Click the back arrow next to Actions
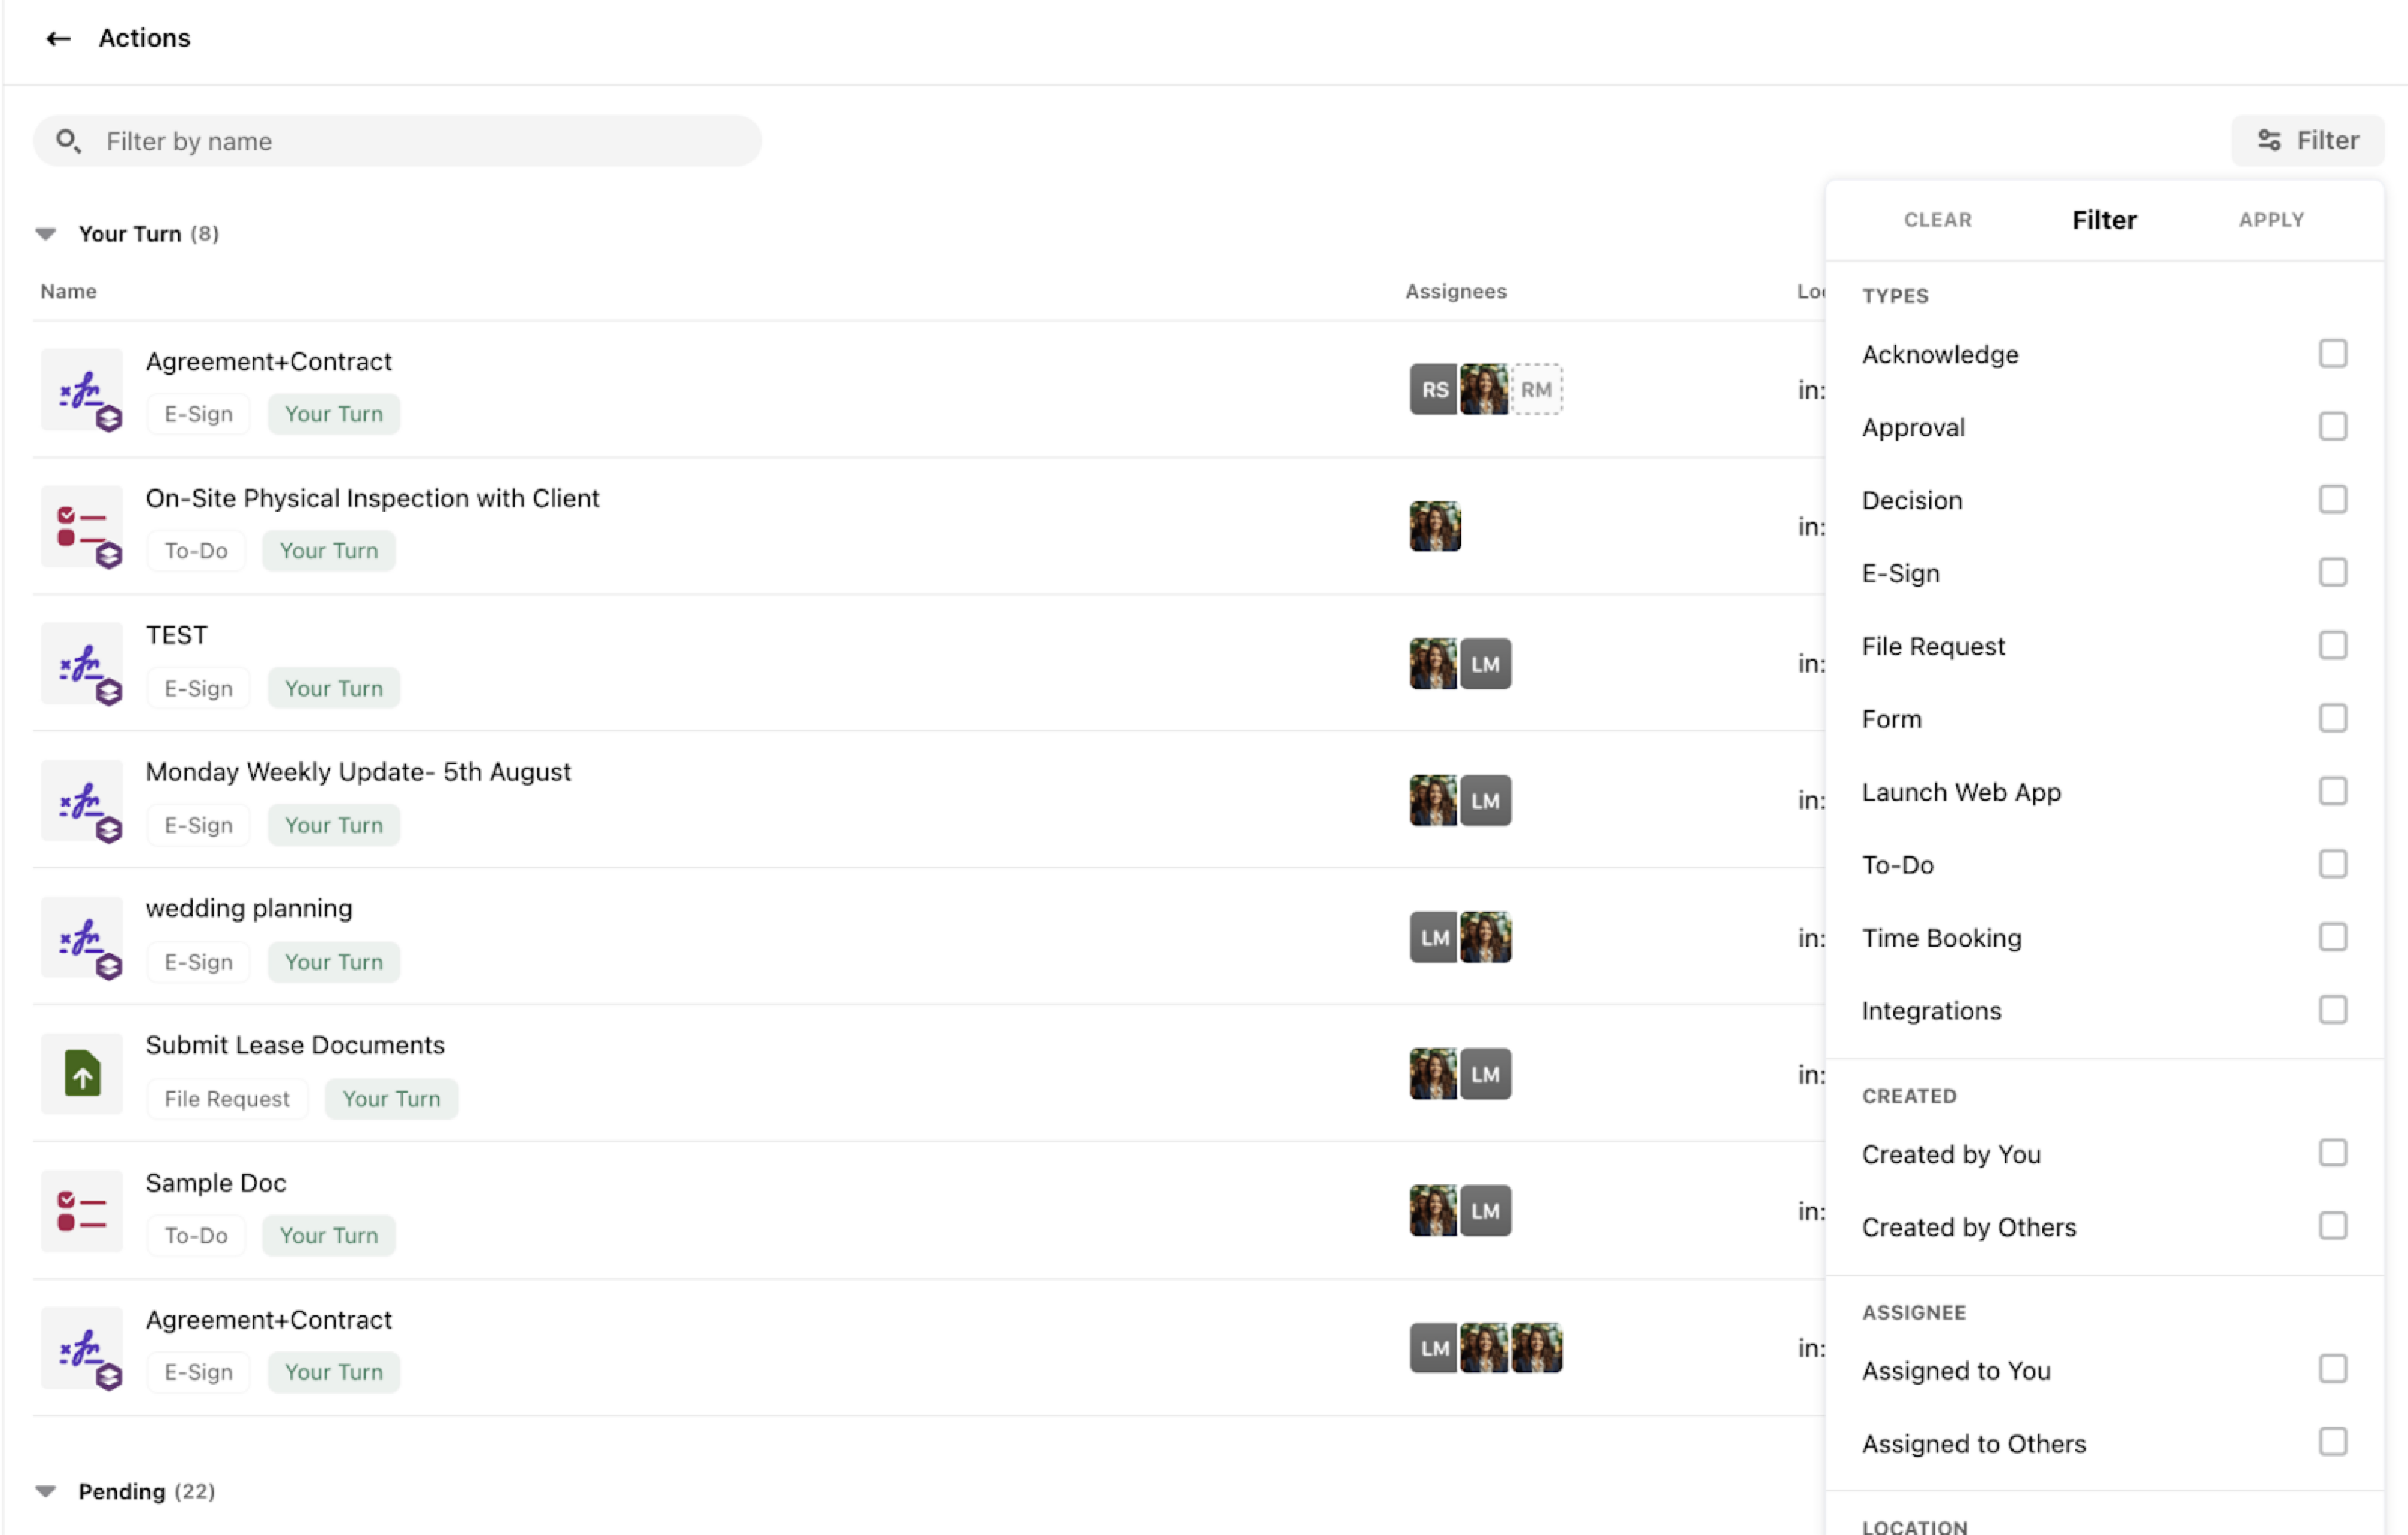The height and width of the screenshot is (1535, 2408). [x=58, y=38]
